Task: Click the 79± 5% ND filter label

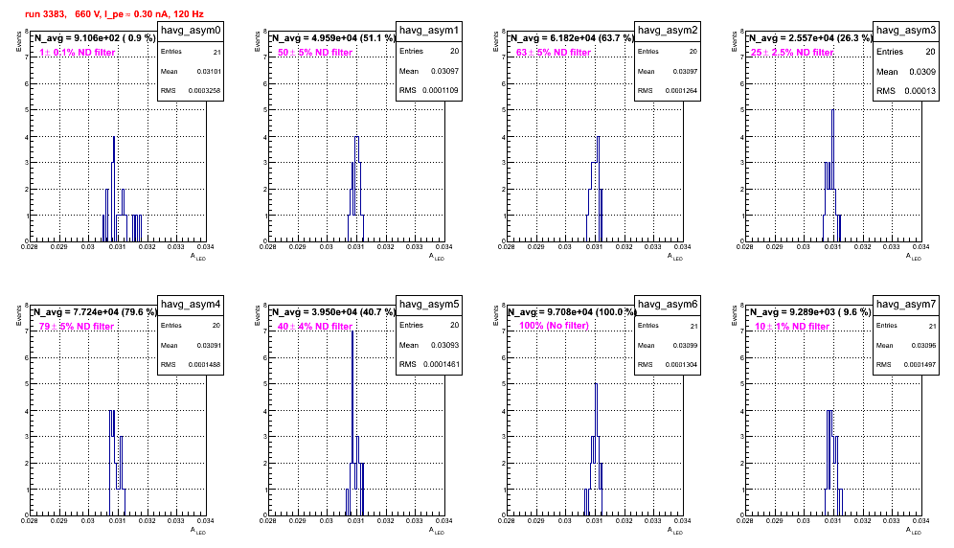Action: [x=77, y=327]
